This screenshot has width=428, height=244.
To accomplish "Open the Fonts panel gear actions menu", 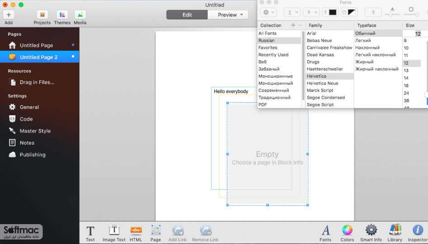I will click(x=269, y=12).
